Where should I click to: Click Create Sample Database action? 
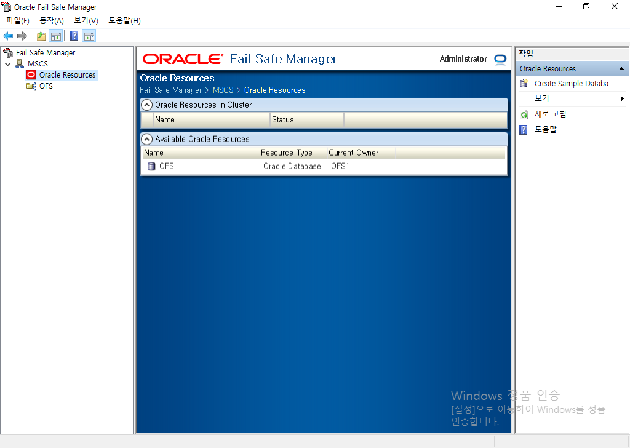574,84
